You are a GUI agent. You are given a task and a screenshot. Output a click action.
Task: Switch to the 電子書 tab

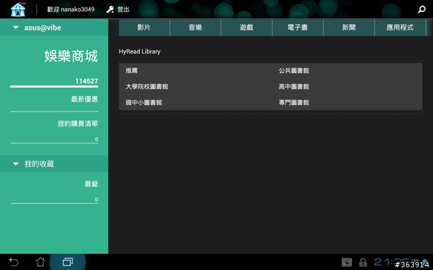pos(298,27)
